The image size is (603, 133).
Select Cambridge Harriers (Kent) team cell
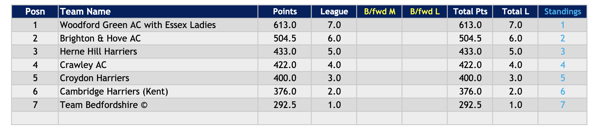[x=114, y=92]
